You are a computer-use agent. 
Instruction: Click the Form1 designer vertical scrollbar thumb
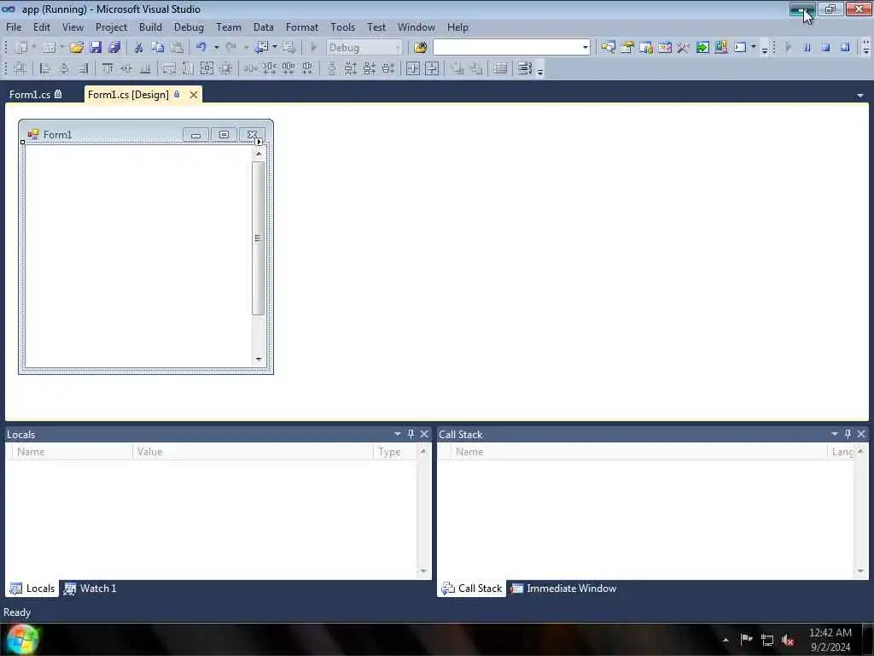pos(258,238)
